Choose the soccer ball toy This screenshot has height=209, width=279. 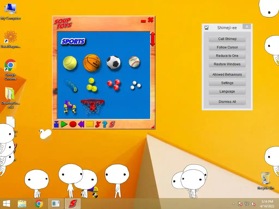(114, 63)
